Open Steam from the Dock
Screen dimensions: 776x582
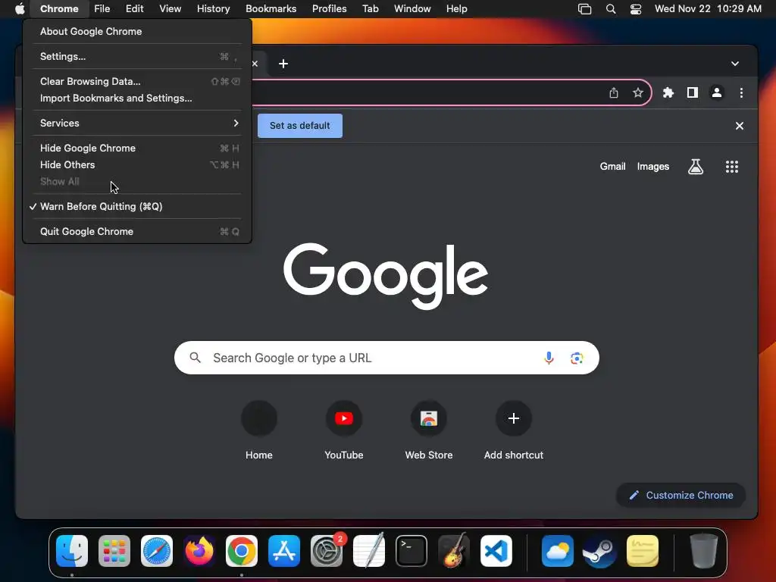click(x=599, y=551)
